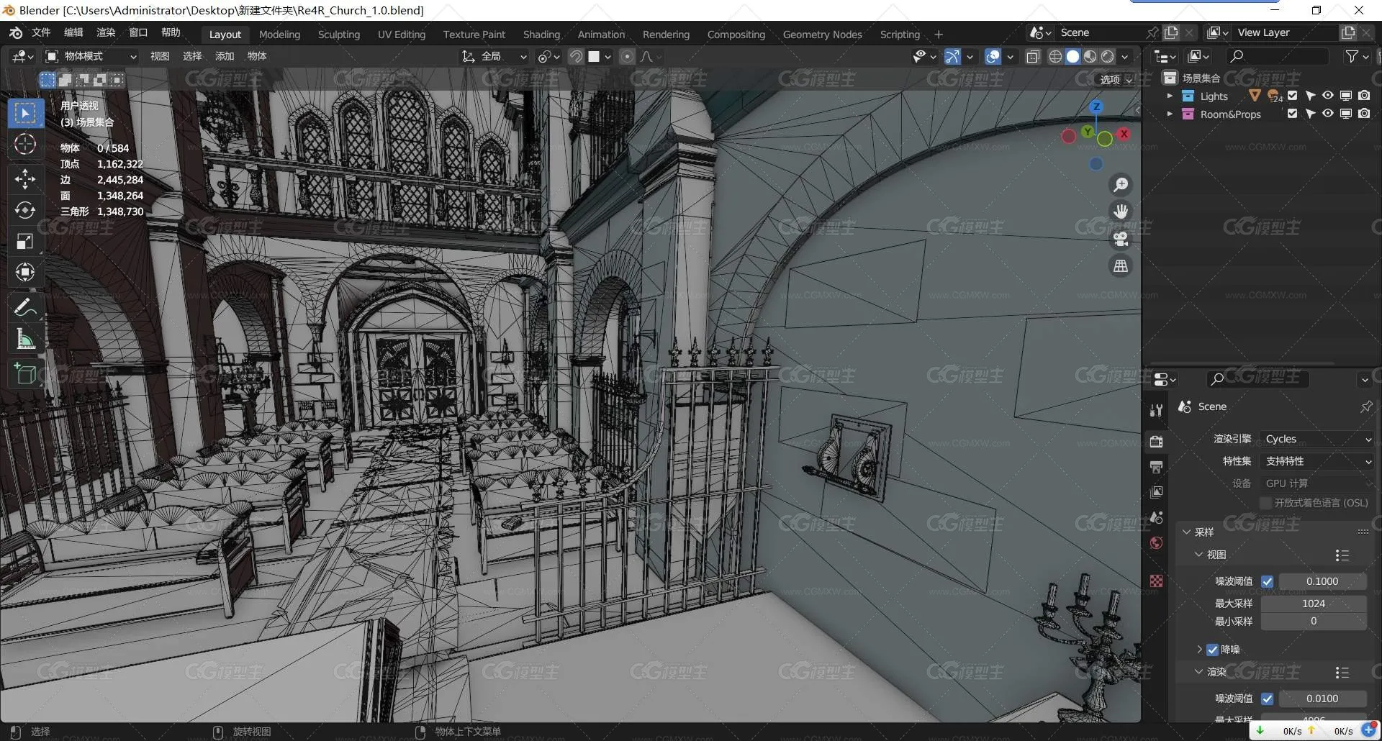
Task: Open 物体模式 object mode dropdown
Action: 91,56
